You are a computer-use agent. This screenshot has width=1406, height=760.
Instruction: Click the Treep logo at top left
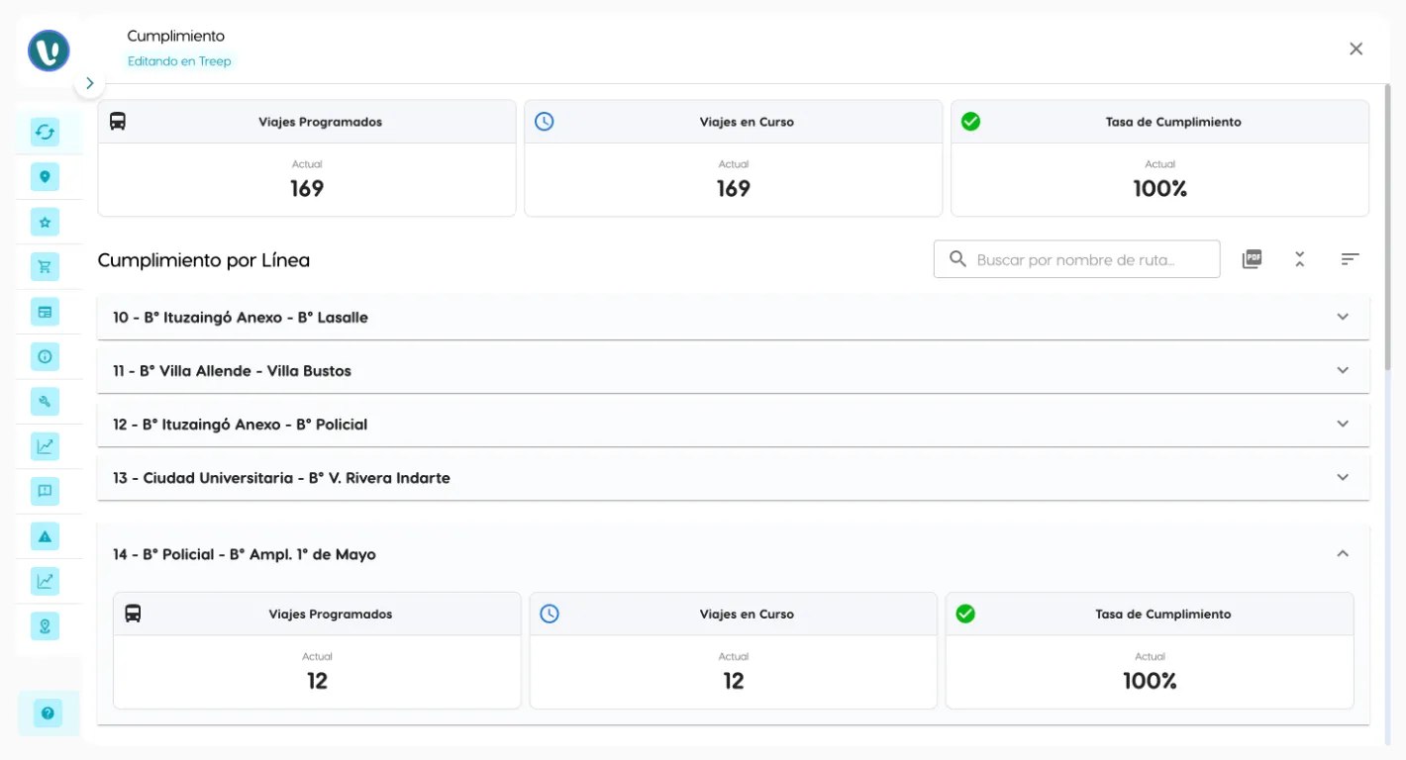(49, 50)
